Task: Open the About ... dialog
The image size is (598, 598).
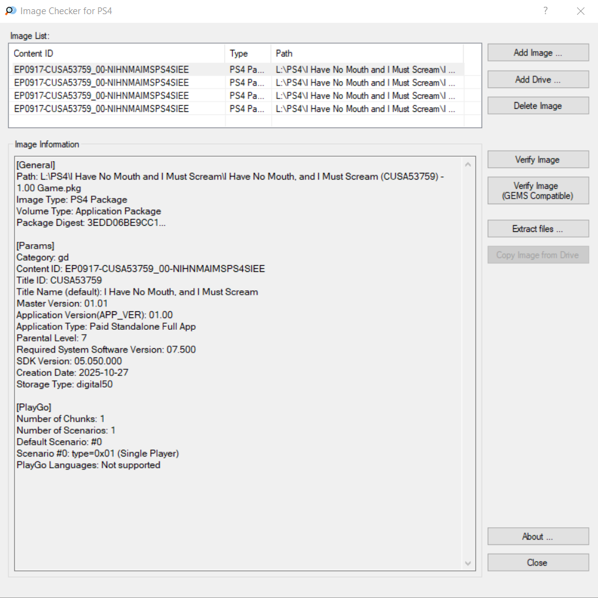Action: click(538, 536)
